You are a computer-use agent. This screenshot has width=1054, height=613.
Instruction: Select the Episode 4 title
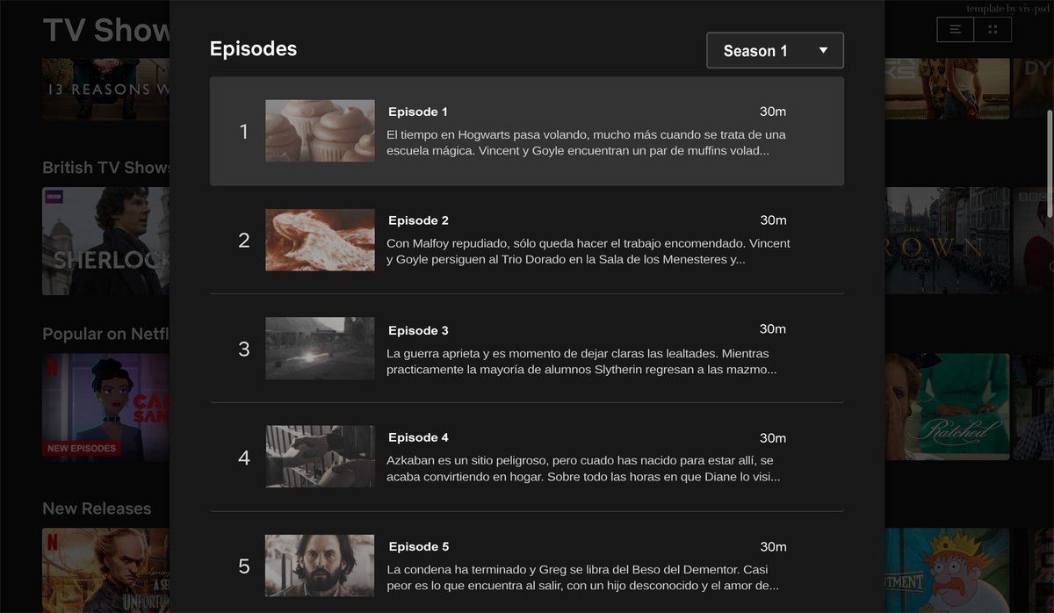click(418, 437)
